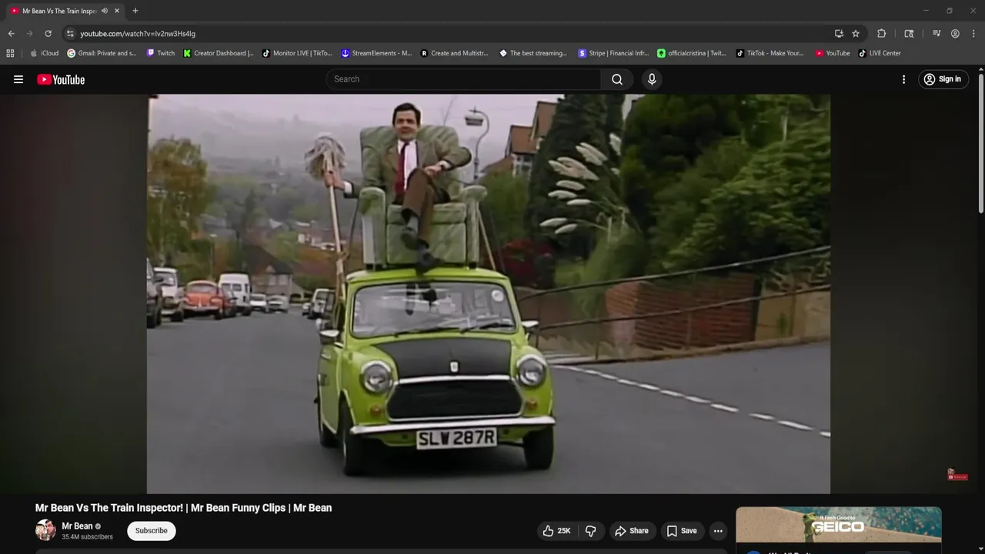This screenshot has height=554, width=985.
Task: Click the video title text
Action: [x=183, y=508]
